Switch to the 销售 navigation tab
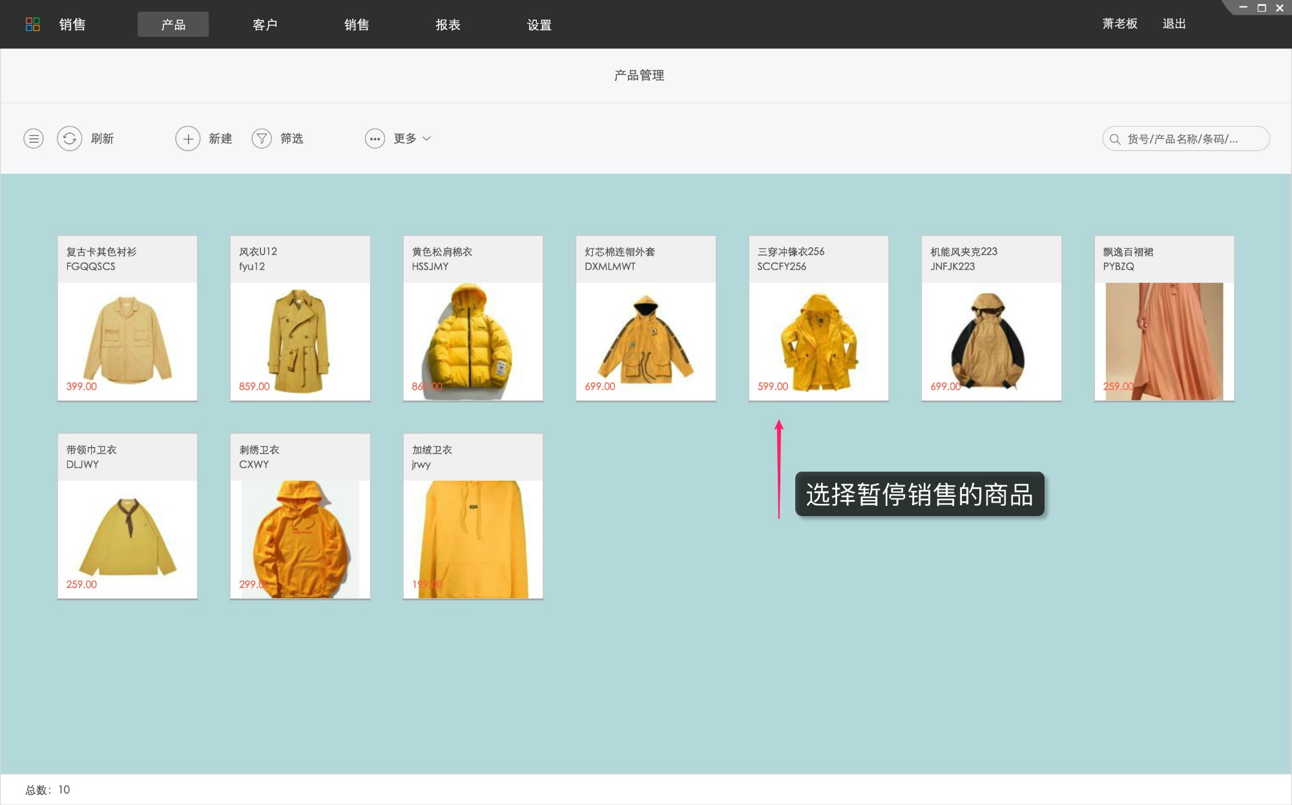Screen dimensions: 1292x805 [x=355, y=24]
